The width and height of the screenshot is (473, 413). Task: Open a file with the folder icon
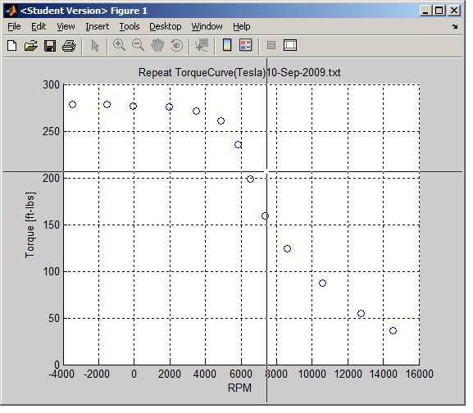pos(31,46)
